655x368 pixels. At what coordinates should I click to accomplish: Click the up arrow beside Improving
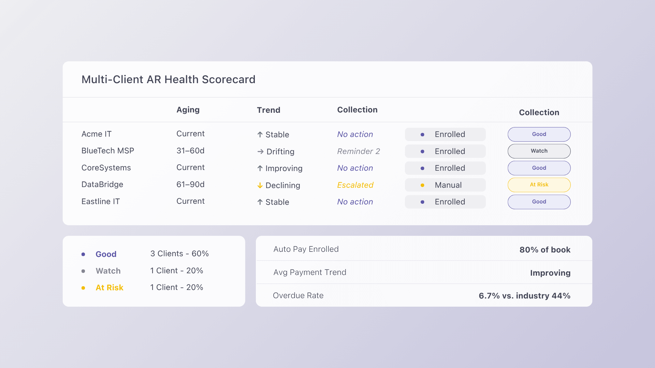point(260,168)
